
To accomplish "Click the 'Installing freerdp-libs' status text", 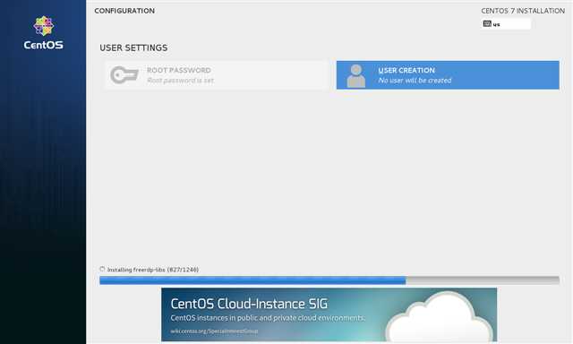I will pyautogui.click(x=153, y=270).
